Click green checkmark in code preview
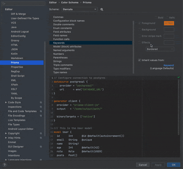 pyautogui.click(x=179, y=77)
